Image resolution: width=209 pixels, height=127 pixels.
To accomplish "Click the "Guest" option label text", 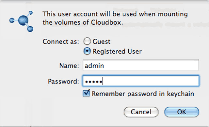I will (x=102, y=42).
